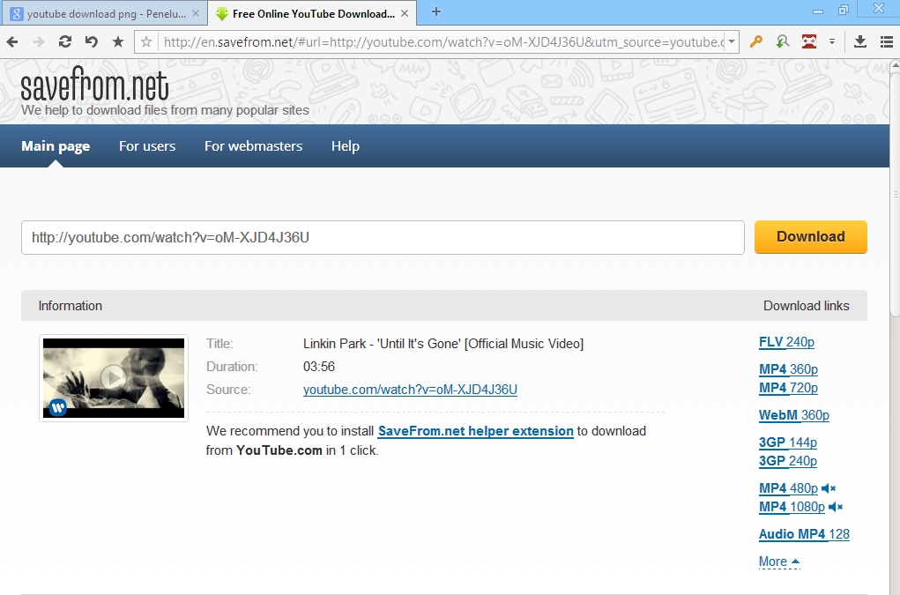Close the Free Online YouTube Download tab
This screenshot has width=900, height=595.
pos(405,14)
